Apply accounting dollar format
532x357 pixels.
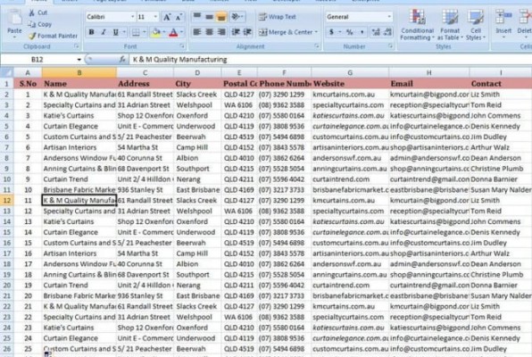pyautogui.click(x=331, y=32)
